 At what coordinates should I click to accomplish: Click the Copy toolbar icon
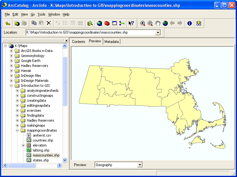(x=34, y=23)
